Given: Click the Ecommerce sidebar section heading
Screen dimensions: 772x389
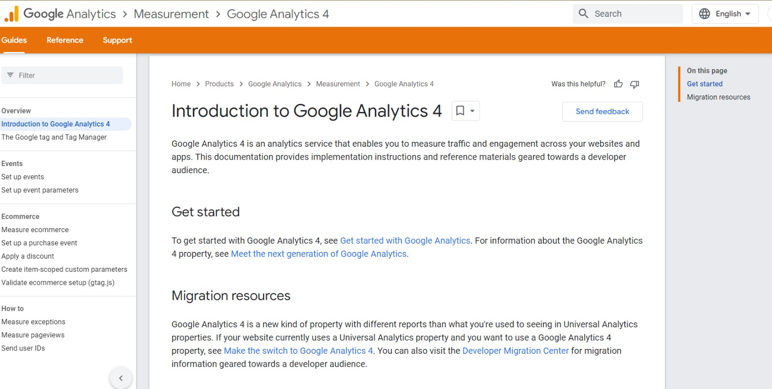Looking at the screenshot, I should coord(20,217).
